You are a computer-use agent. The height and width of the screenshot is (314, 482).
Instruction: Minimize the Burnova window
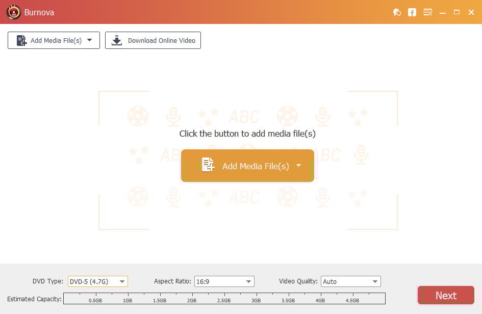tap(442, 12)
